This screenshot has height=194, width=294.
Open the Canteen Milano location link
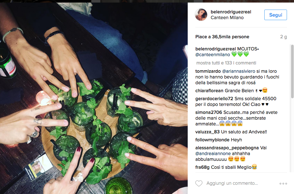[x=227, y=18]
